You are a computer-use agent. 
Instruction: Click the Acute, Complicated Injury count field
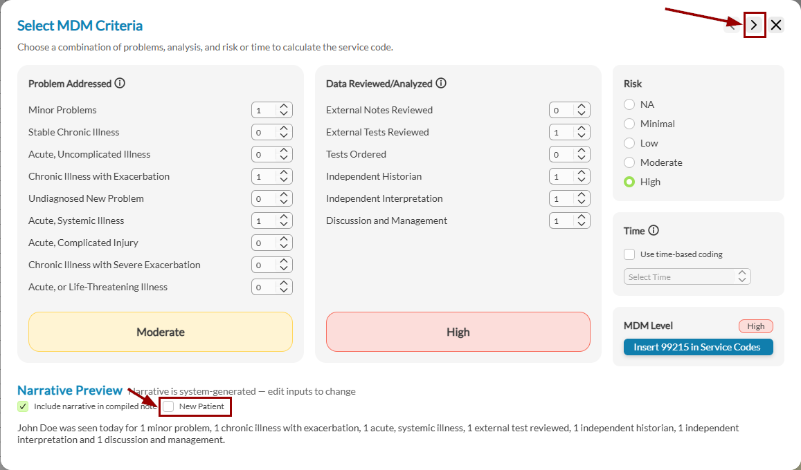click(264, 243)
